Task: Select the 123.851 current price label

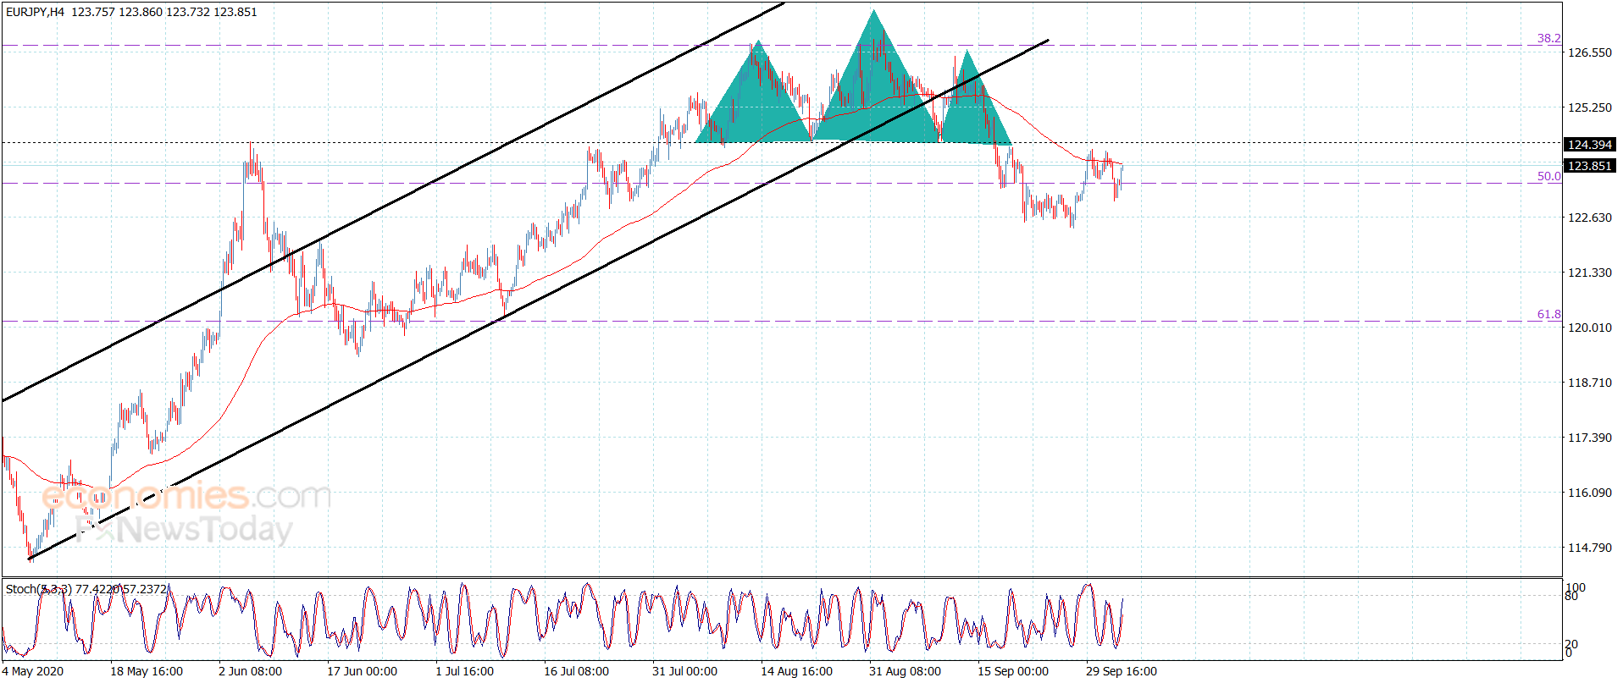Action: tap(1590, 166)
